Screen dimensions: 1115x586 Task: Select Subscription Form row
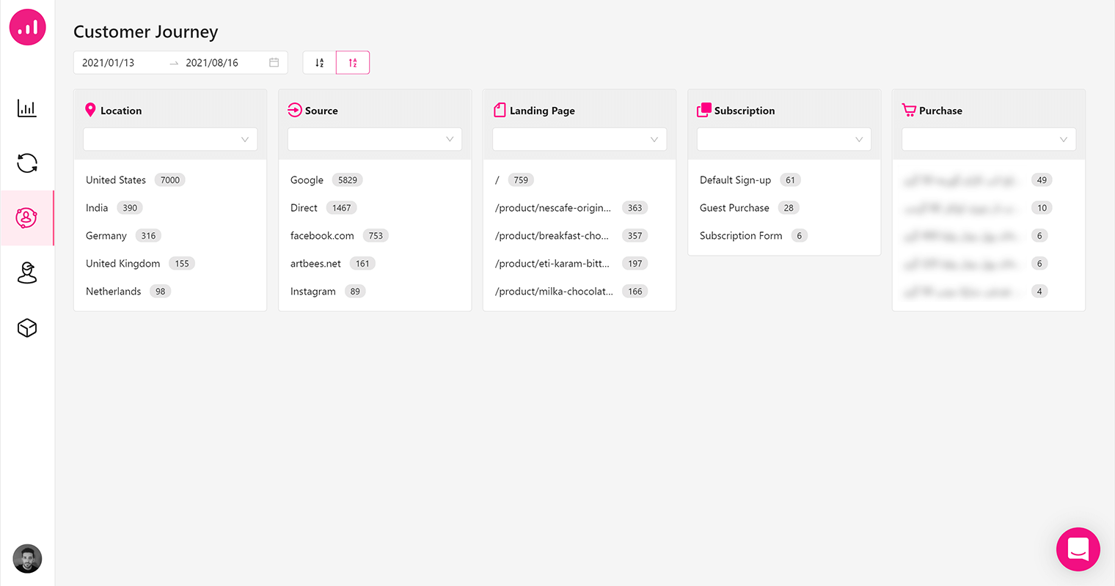[x=784, y=235]
